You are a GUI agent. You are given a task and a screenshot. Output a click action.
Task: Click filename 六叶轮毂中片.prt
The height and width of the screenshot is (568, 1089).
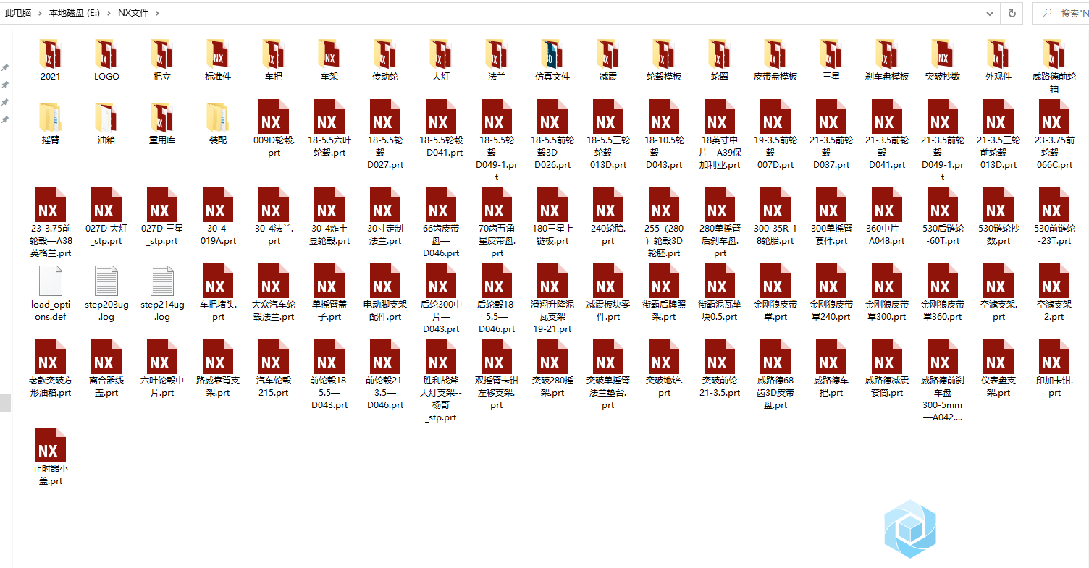pyautogui.click(x=162, y=386)
